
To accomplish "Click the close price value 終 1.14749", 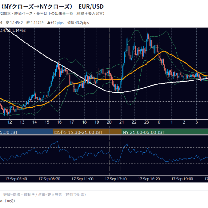I will 35,23.
